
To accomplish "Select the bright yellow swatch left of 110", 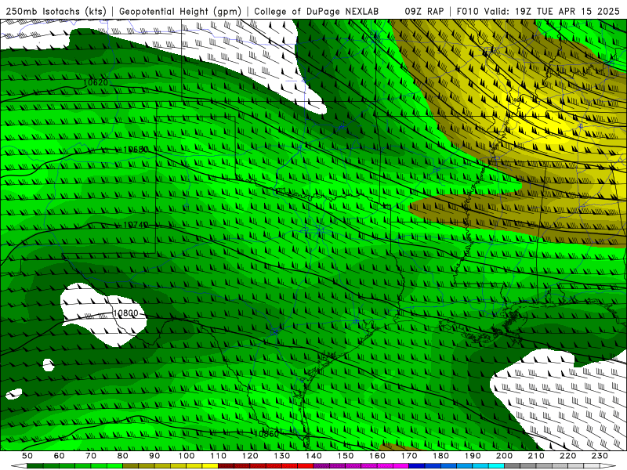I will pyautogui.click(x=210, y=465).
